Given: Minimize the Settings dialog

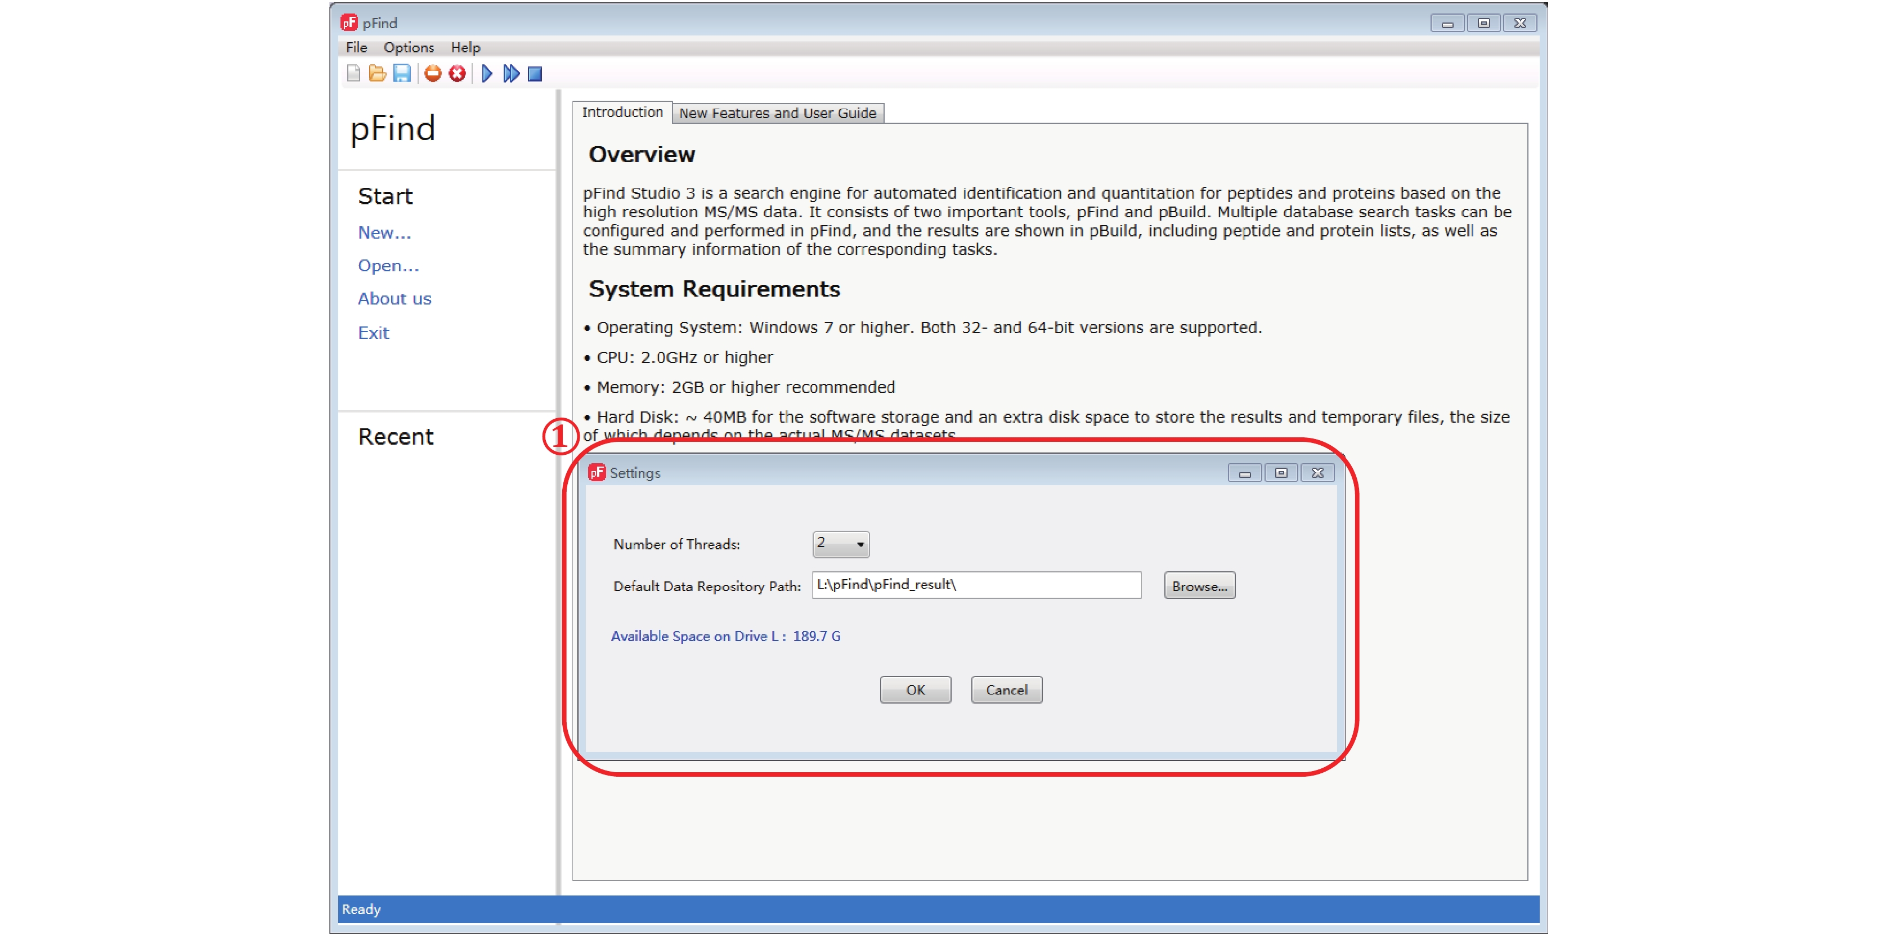Looking at the screenshot, I should tap(1245, 473).
